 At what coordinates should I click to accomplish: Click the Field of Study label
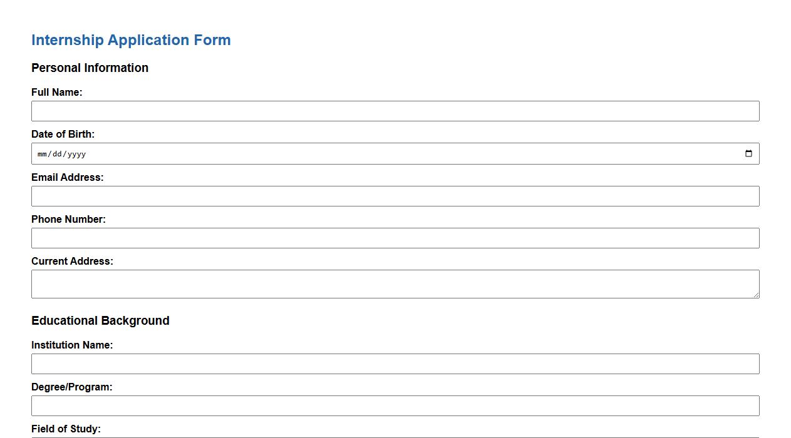66,429
